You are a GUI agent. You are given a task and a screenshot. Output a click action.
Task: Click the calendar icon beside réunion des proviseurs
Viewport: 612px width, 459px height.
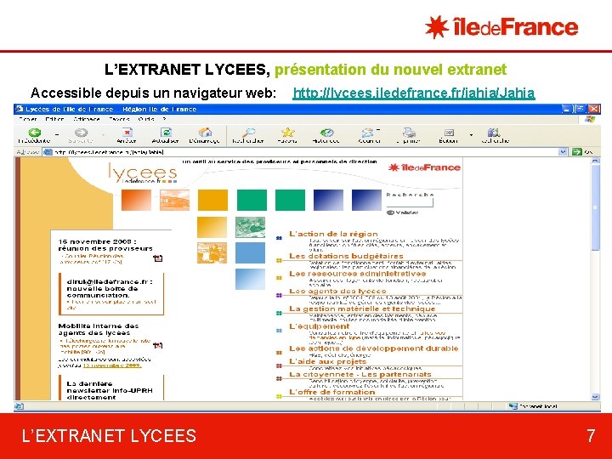tap(158, 258)
